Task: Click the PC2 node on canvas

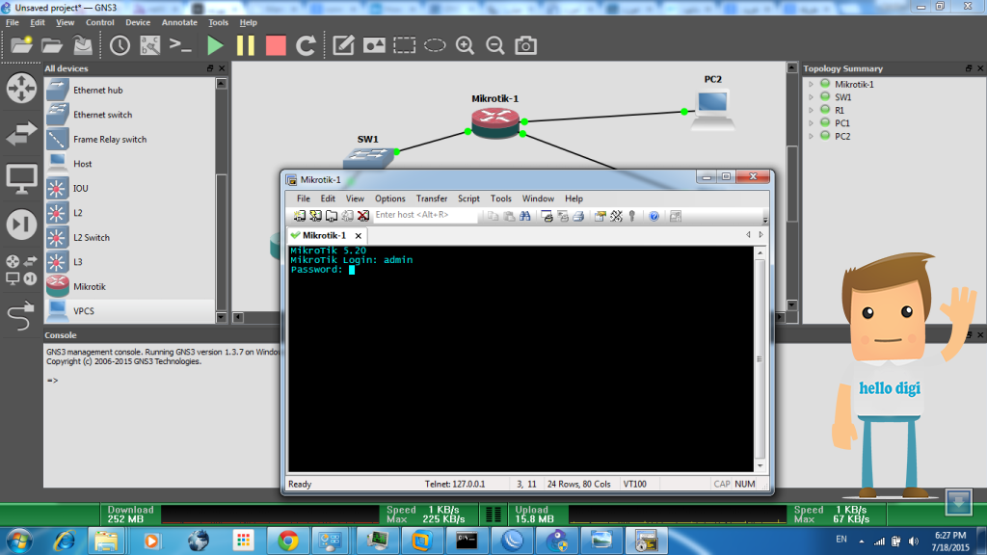Action: [x=712, y=110]
